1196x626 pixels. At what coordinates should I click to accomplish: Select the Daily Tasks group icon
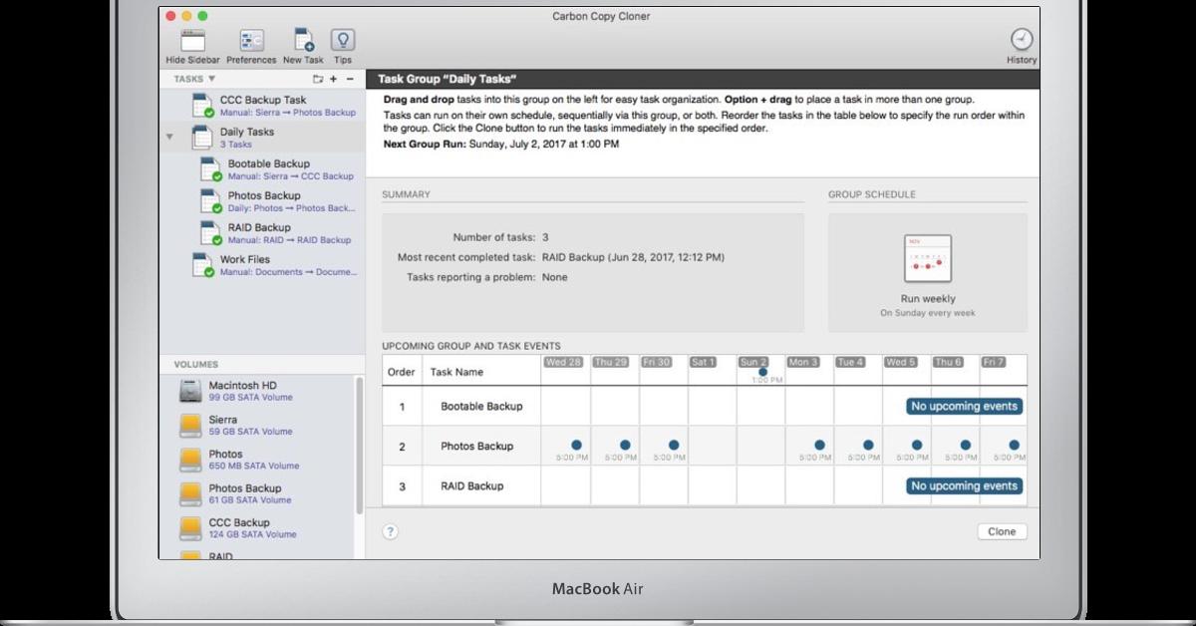pyautogui.click(x=202, y=137)
